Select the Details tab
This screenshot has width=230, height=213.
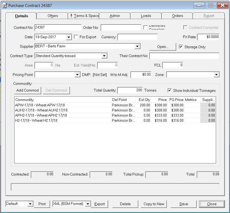[22, 16]
